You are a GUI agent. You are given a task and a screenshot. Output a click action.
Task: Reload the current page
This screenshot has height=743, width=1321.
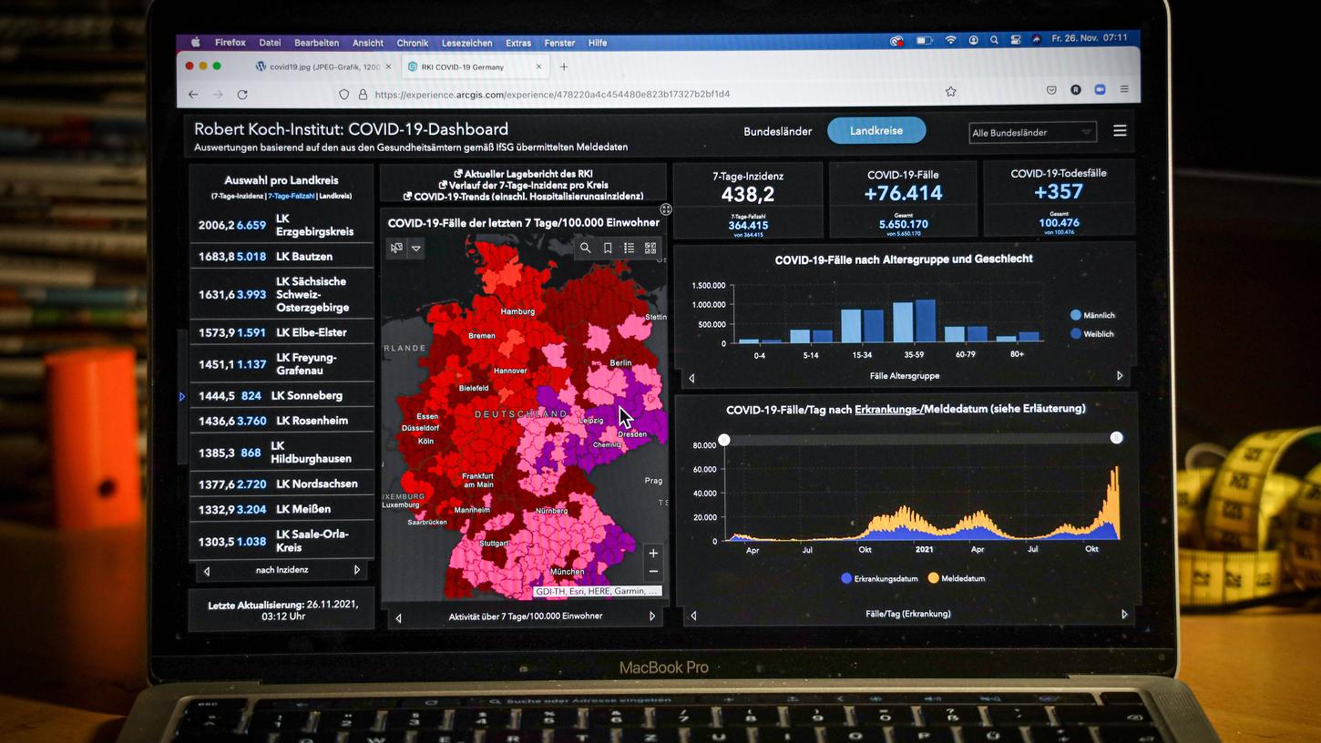click(242, 95)
